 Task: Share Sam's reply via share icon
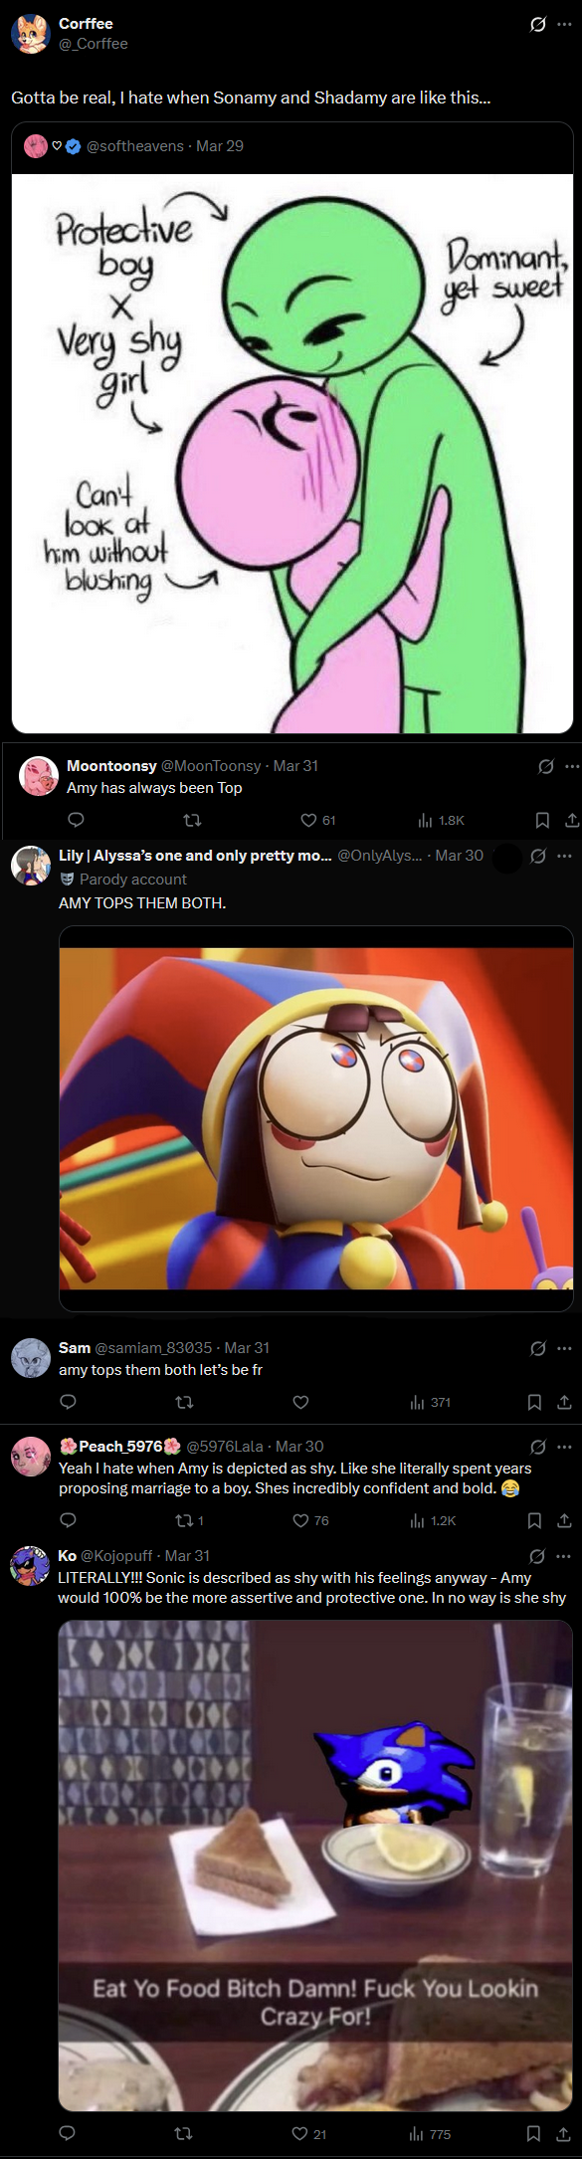coord(564,1403)
